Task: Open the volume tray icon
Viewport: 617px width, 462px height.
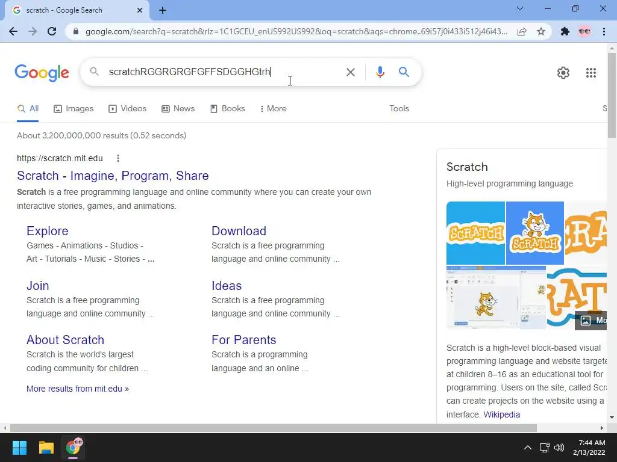Action: click(559, 448)
